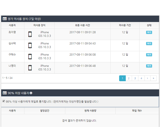Go to page 2 of unused devices
Viewport: 160px width, 127px height.
tap(129, 78)
